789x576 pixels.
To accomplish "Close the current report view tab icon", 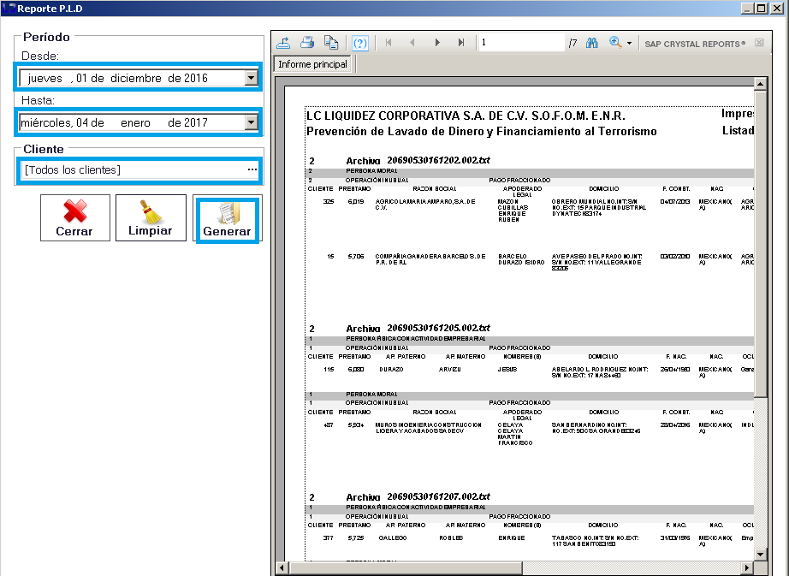I will point(759,43).
